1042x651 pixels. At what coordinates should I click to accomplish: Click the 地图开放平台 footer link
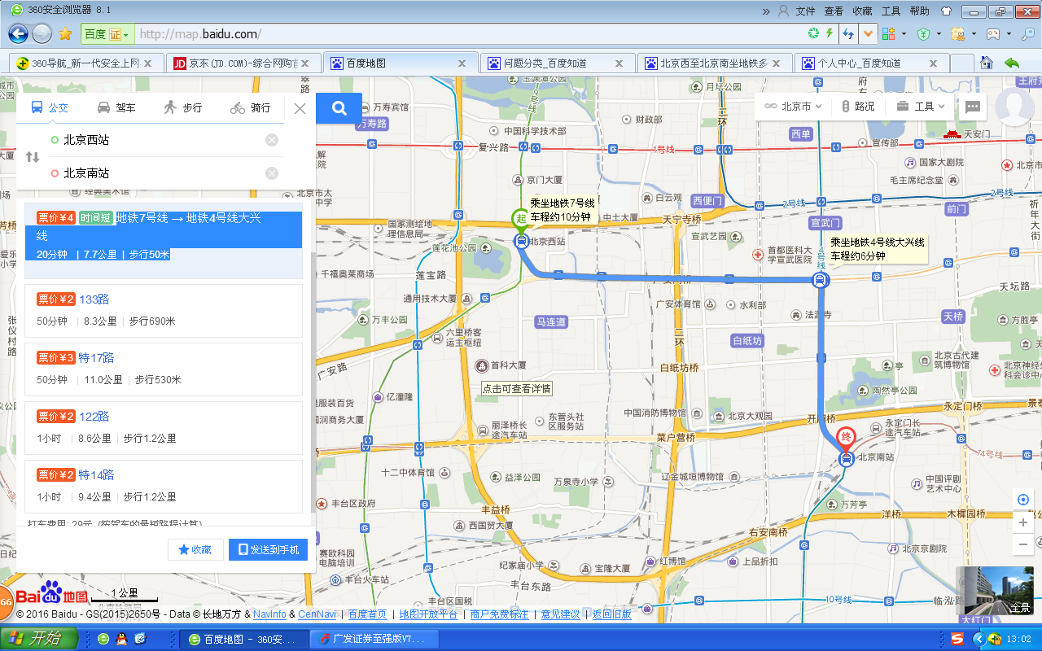(x=429, y=614)
